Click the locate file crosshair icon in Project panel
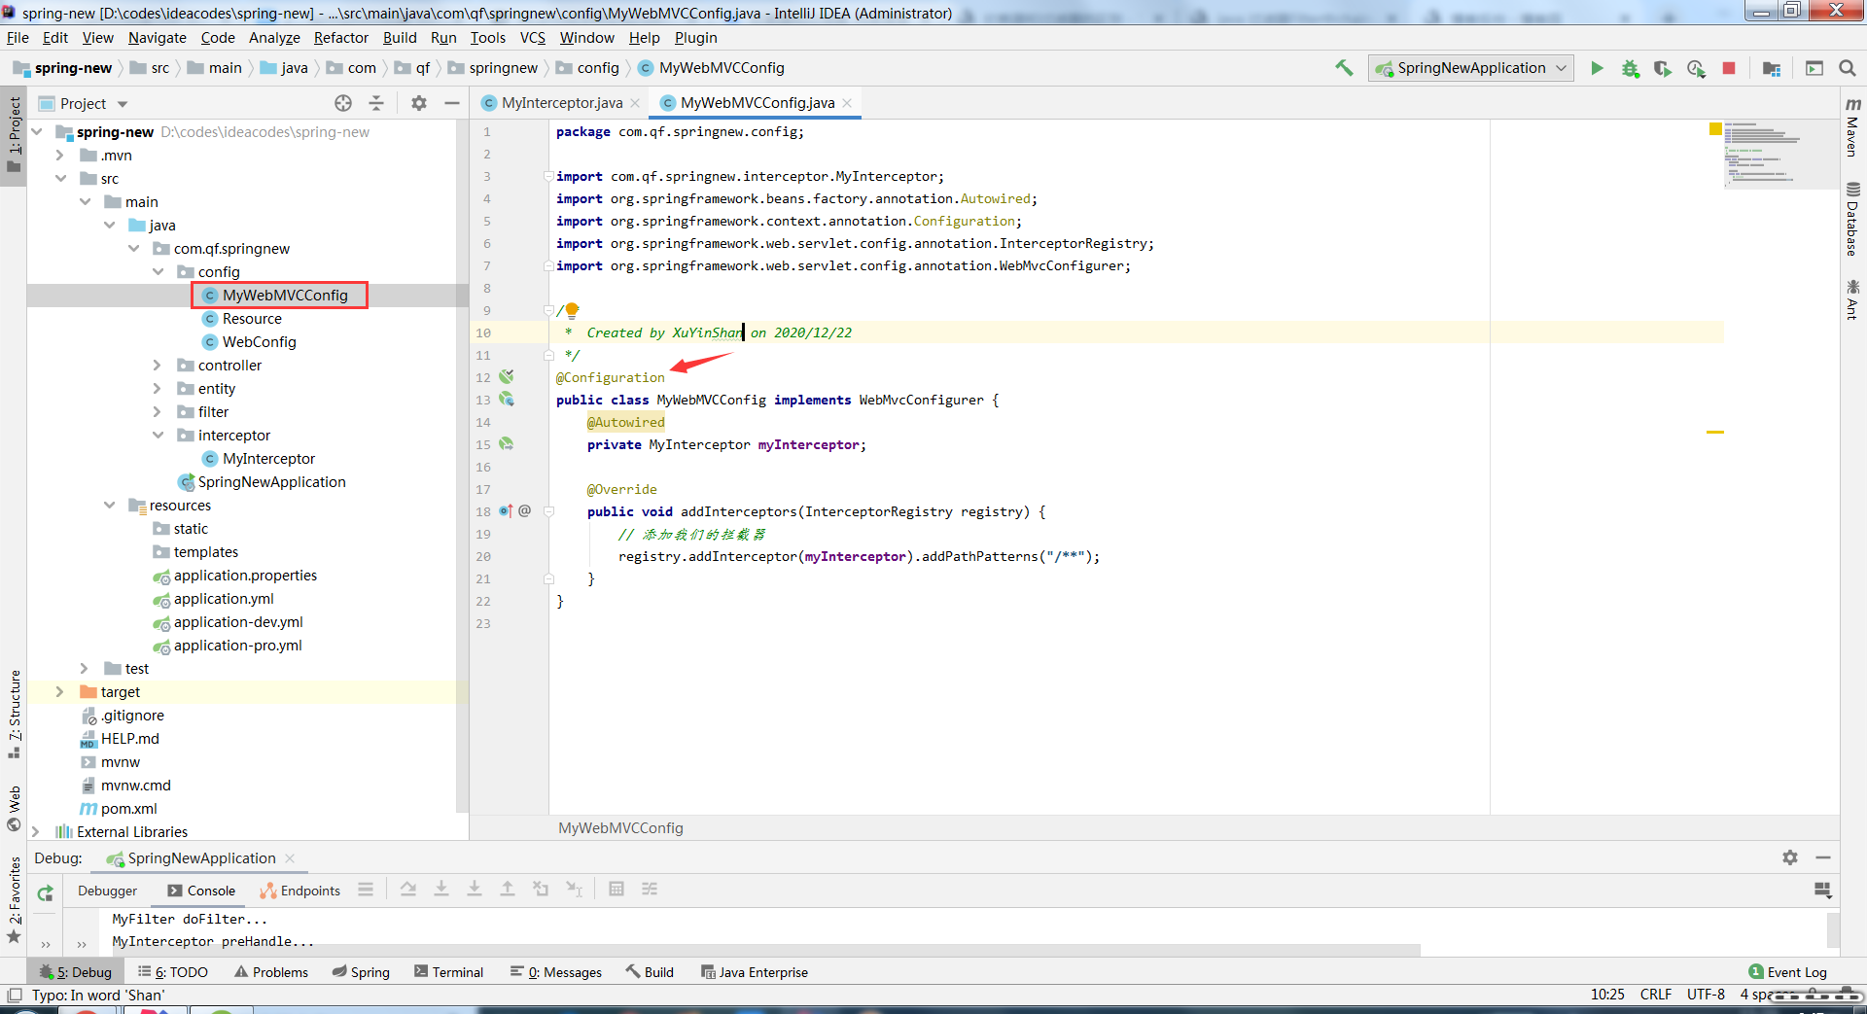 (x=343, y=103)
